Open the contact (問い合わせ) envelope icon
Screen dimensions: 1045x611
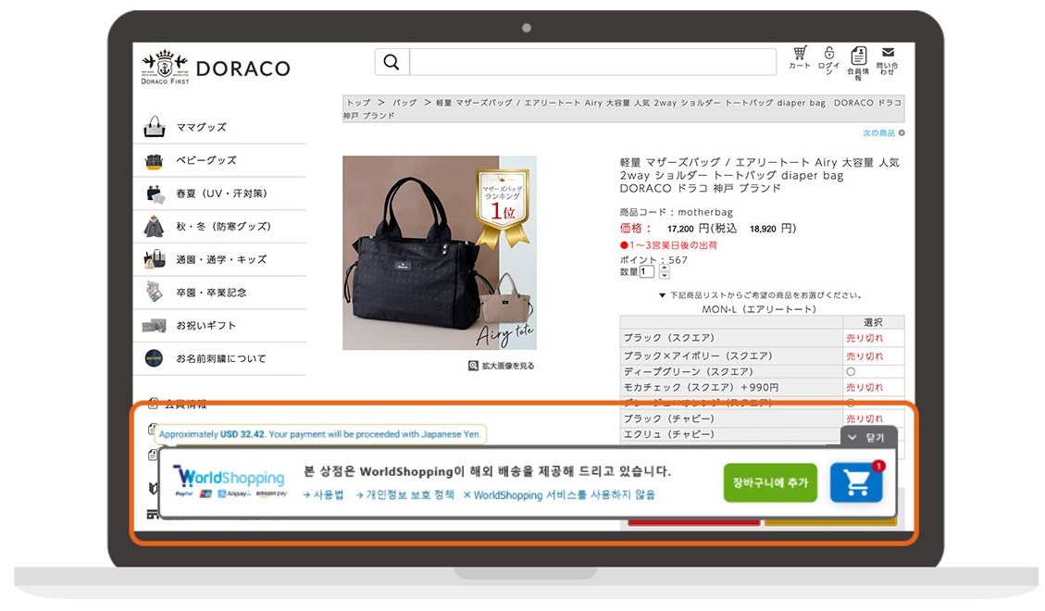[x=887, y=60]
